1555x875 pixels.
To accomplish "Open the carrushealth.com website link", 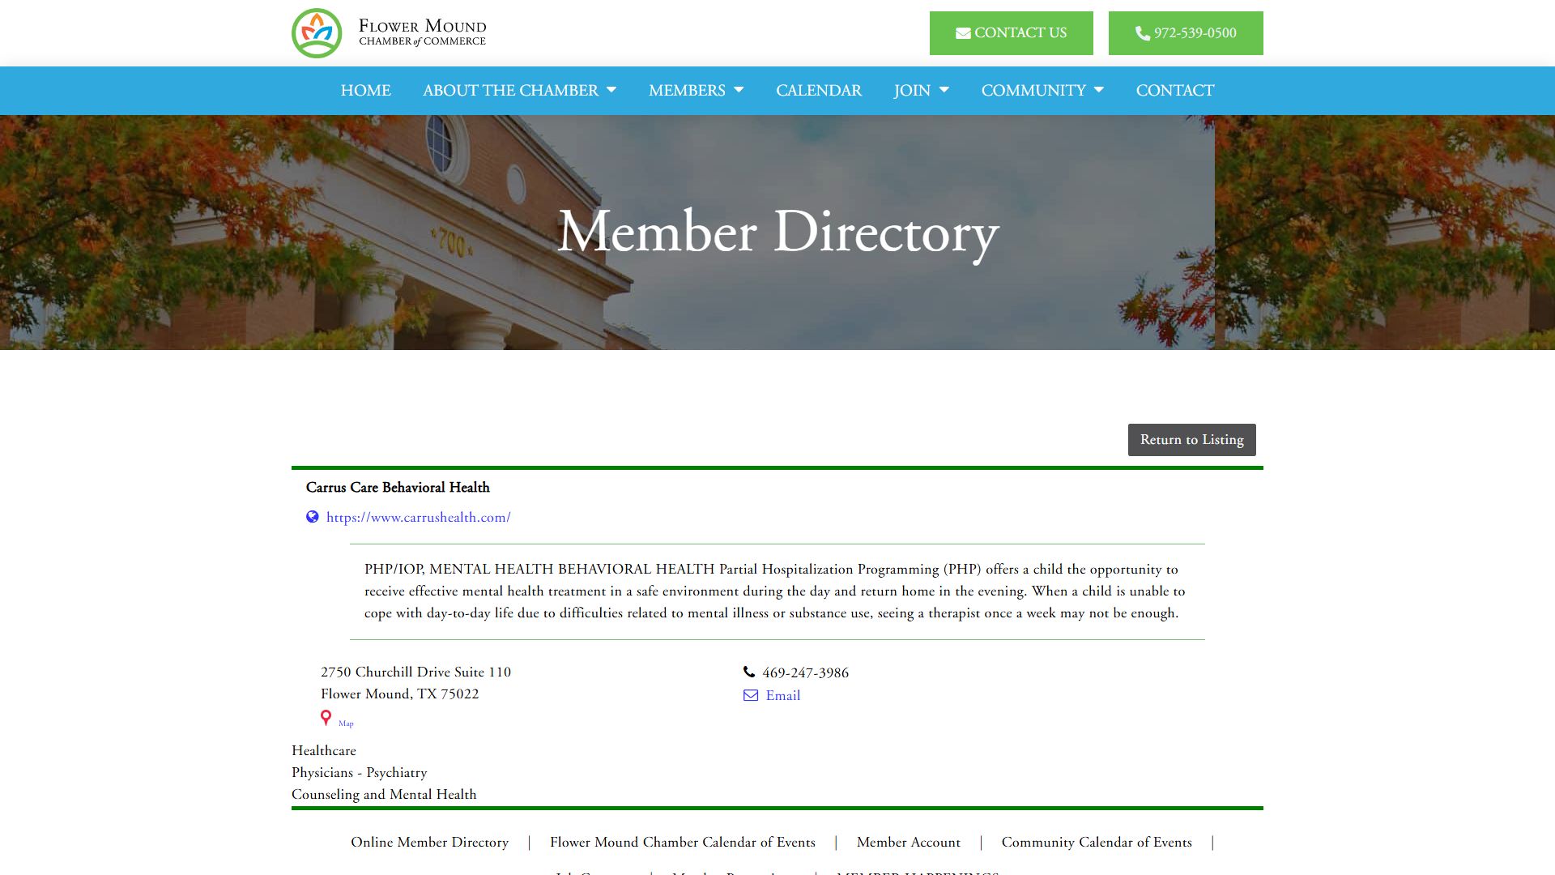I will point(418,518).
